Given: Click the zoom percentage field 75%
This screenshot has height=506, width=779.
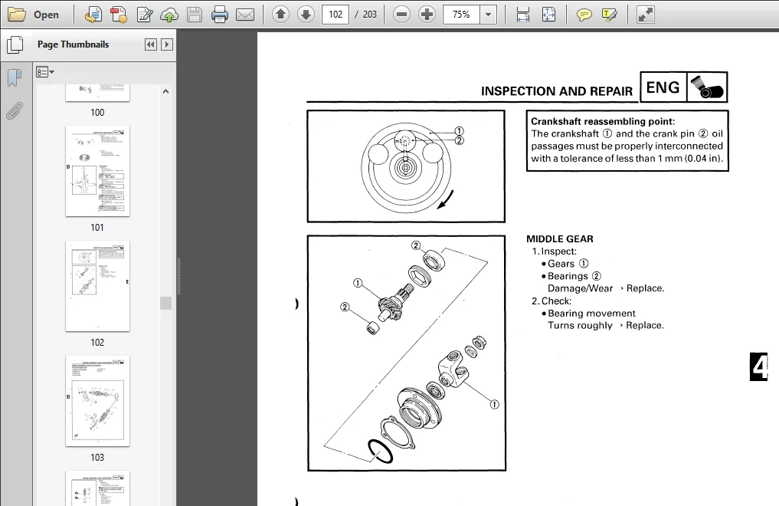Looking at the screenshot, I should pyautogui.click(x=461, y=15).
